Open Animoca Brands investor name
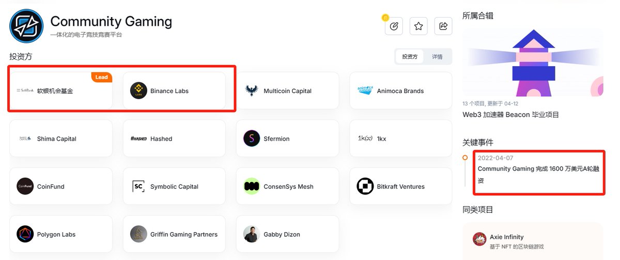 pos(400,91)
